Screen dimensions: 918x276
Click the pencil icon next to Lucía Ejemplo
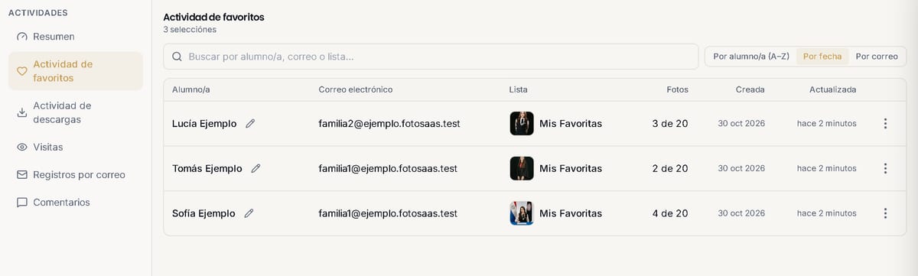tap(250, 123)
